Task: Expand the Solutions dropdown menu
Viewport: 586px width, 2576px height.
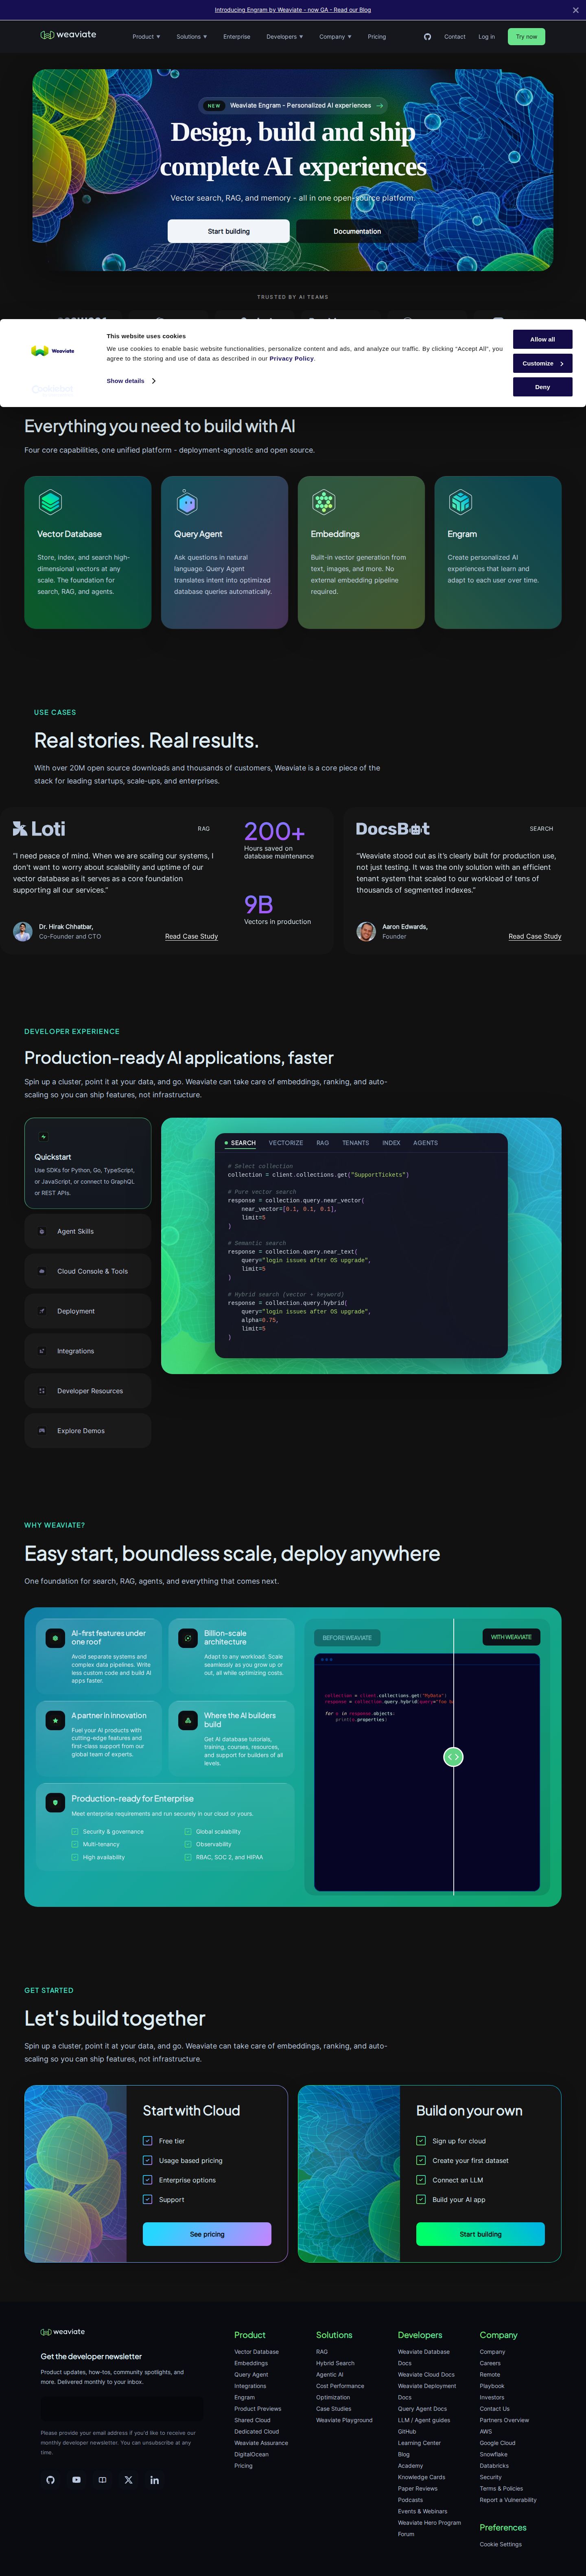Action: [x=191, y=37]
